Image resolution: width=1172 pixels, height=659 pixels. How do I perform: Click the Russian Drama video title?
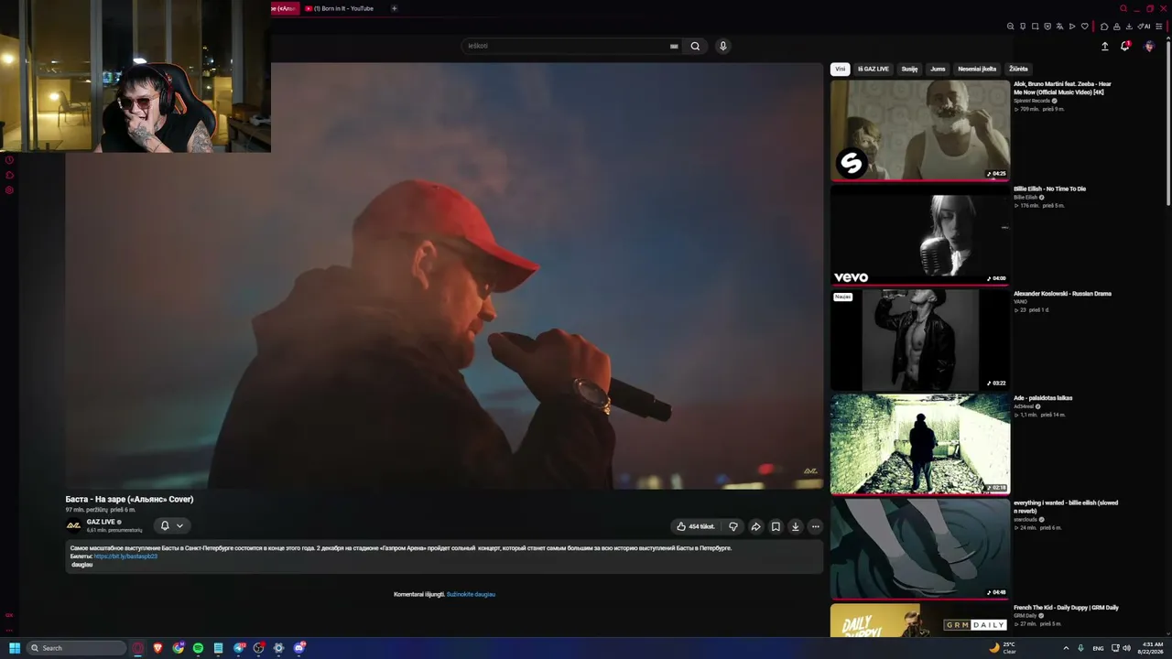pos(1062,294)
